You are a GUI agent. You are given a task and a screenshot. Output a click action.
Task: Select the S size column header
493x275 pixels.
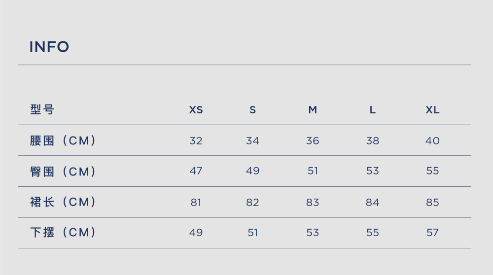pyautogui.click(x=253, y=110)
